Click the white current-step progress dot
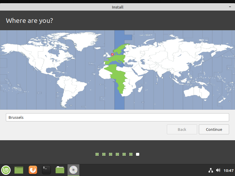The height and width of the screenshot is (176, 235). tap(137, 154)
